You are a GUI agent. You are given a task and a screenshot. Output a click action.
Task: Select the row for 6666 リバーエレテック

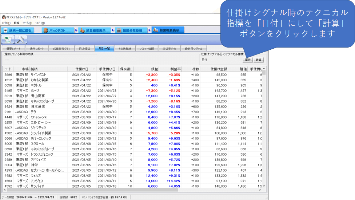132,138
